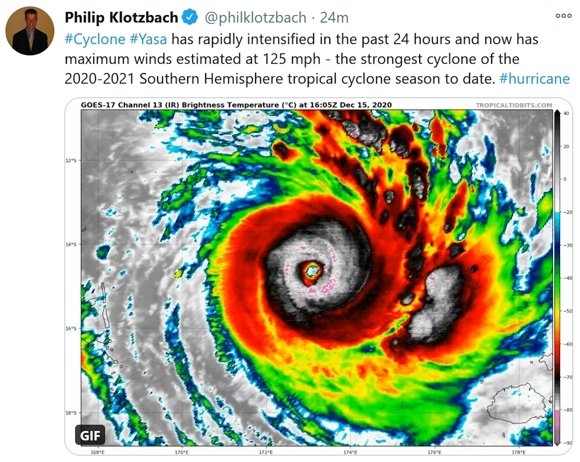Open the Philip Klotzbach display name link
580x462 pixels.
[121, 17]
